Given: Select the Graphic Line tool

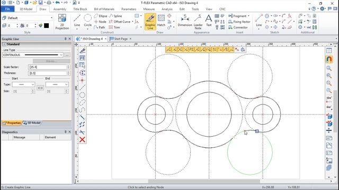Looking at the screenshot, I should pos(150,22).
